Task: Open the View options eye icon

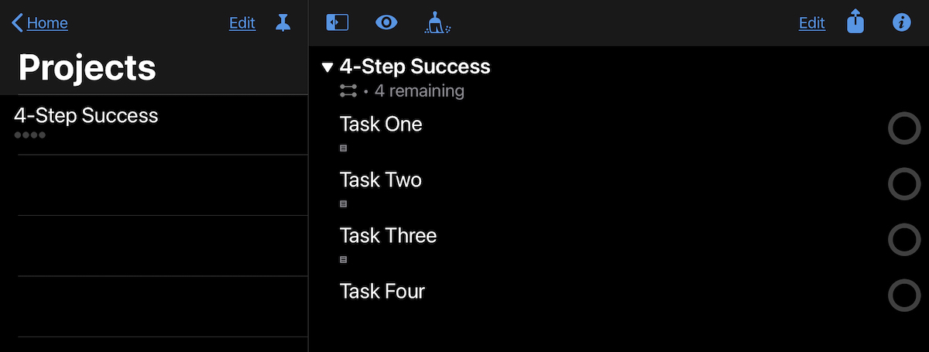Action: pos(386,23)
